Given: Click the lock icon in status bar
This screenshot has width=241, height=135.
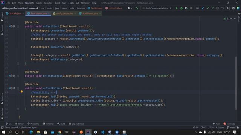Looking at the screenshot, I should (238, 127).
